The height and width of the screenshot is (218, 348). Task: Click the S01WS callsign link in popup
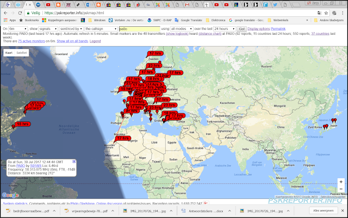(36, 166)
